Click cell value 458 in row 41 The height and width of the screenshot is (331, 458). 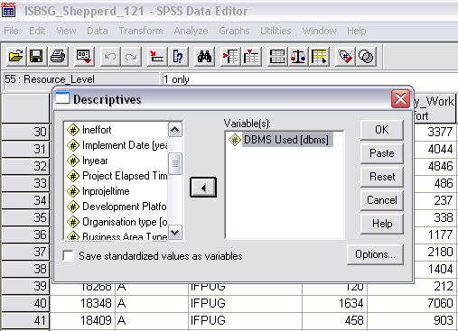[335, 320]
